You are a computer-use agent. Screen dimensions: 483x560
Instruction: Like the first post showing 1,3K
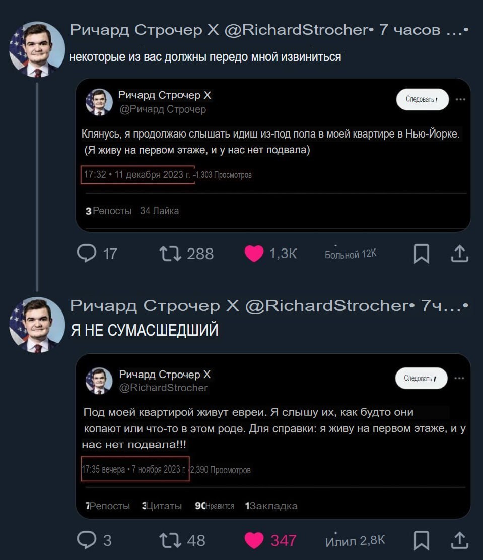tap(254, 253)
